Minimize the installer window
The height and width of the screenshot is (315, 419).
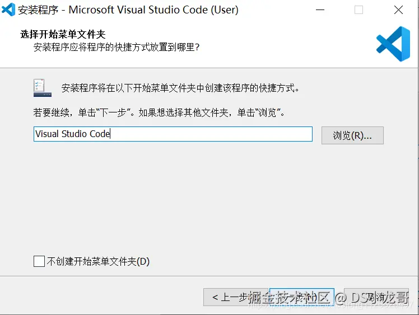click(320, 10)
